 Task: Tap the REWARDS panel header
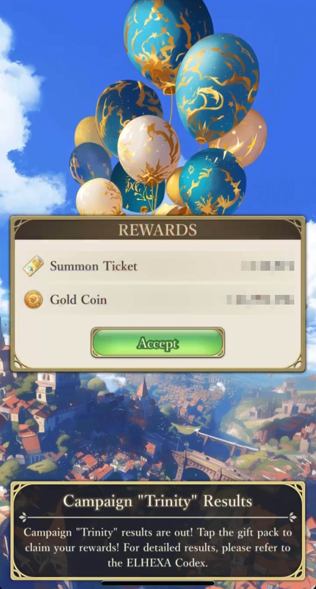(158, 230)
